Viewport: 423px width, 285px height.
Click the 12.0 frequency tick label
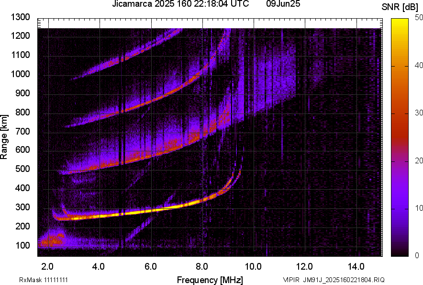click(305, 267)
